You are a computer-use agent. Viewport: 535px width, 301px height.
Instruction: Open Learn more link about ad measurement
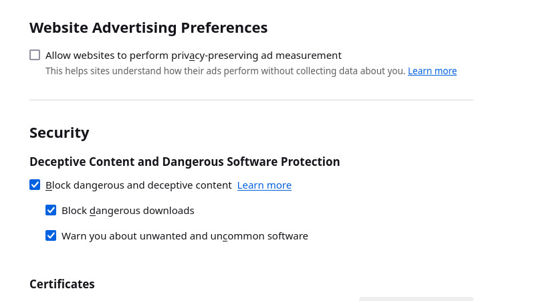pos(432,71)
